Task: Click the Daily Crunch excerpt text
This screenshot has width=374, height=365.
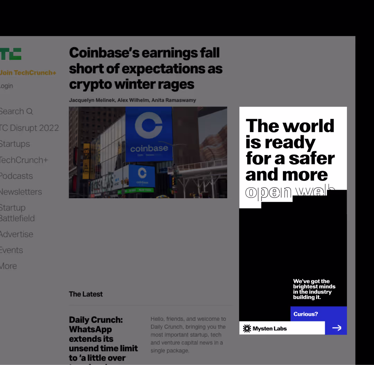Action: point(188,335)
